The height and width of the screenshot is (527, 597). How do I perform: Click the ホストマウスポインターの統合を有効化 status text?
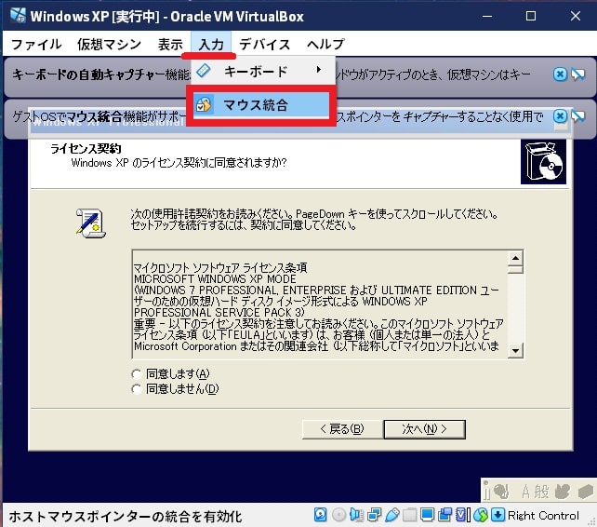[126, 517]
